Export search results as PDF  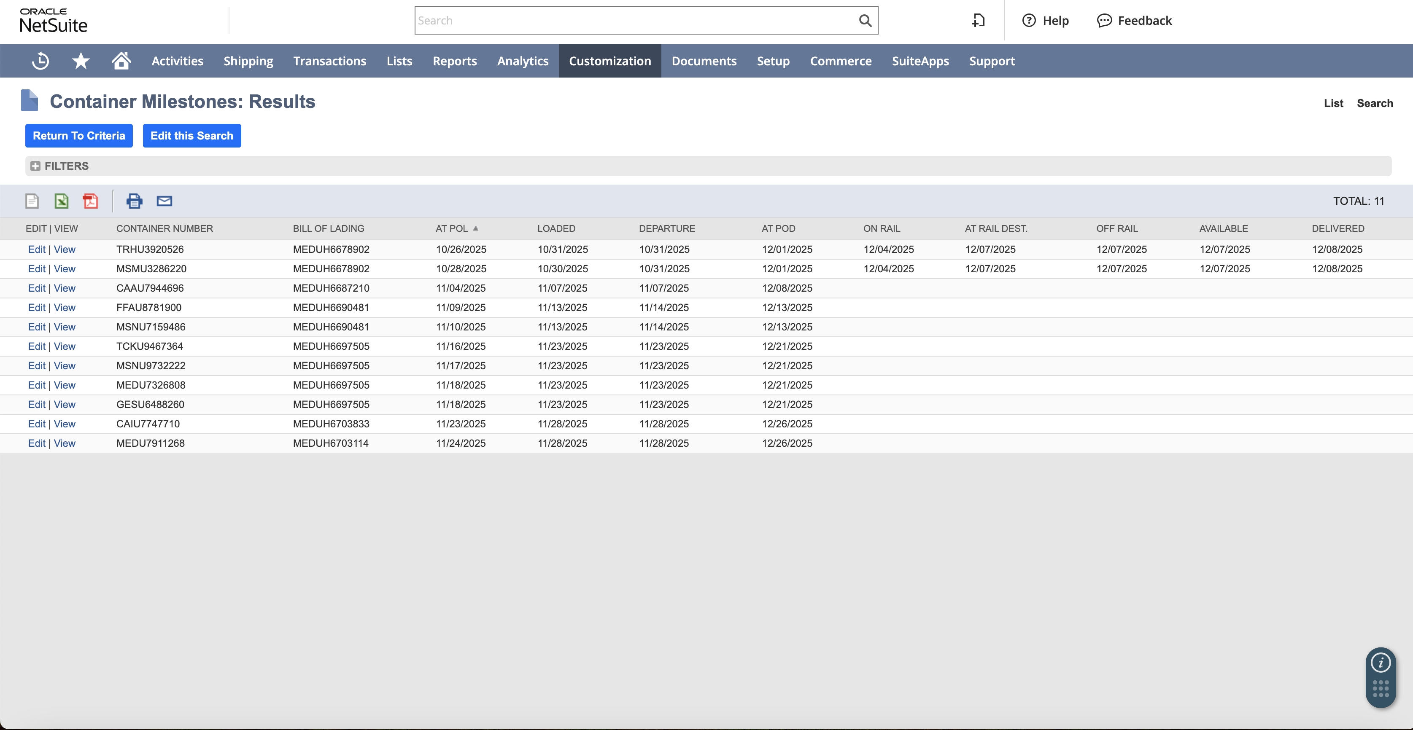coord(91,201)
